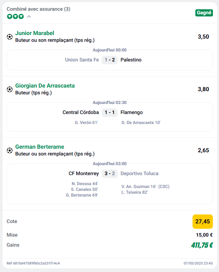Click the bet reference number at the bottom

click(x=33, y=263)
